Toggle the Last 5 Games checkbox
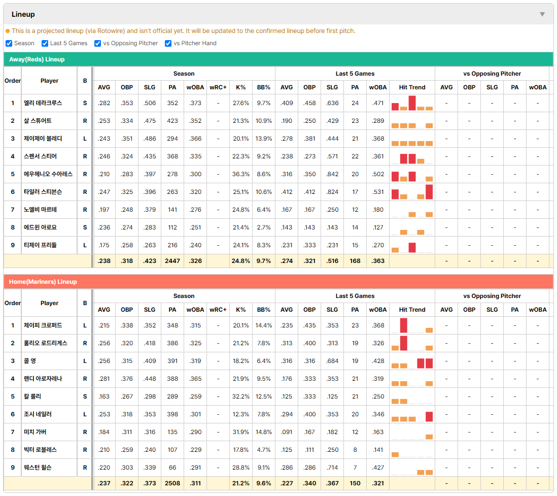This screenshot has width=557, height=496. pos(45,43)
